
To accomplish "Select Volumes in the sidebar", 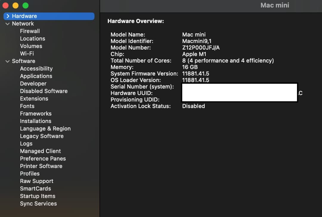I will 31,46.
